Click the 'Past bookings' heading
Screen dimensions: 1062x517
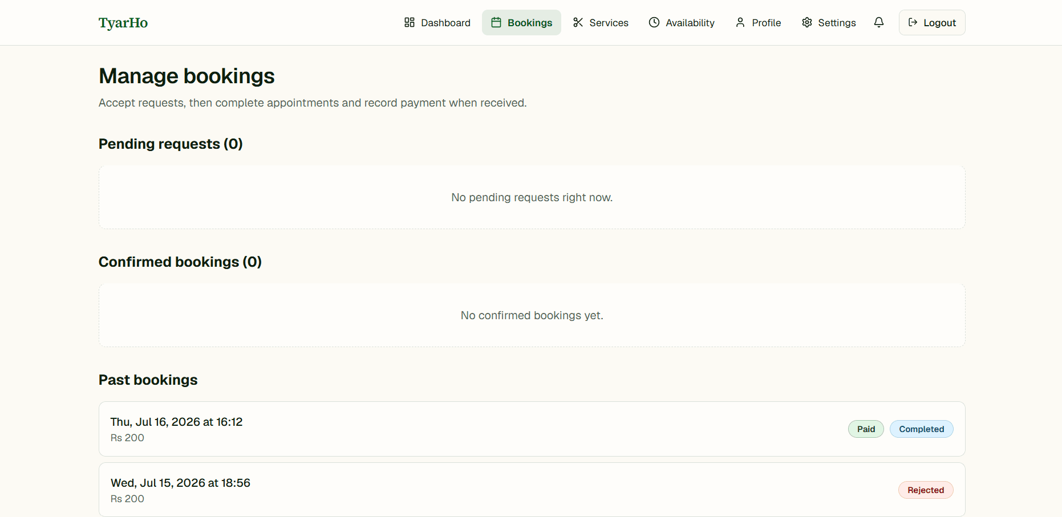(148, 380)
